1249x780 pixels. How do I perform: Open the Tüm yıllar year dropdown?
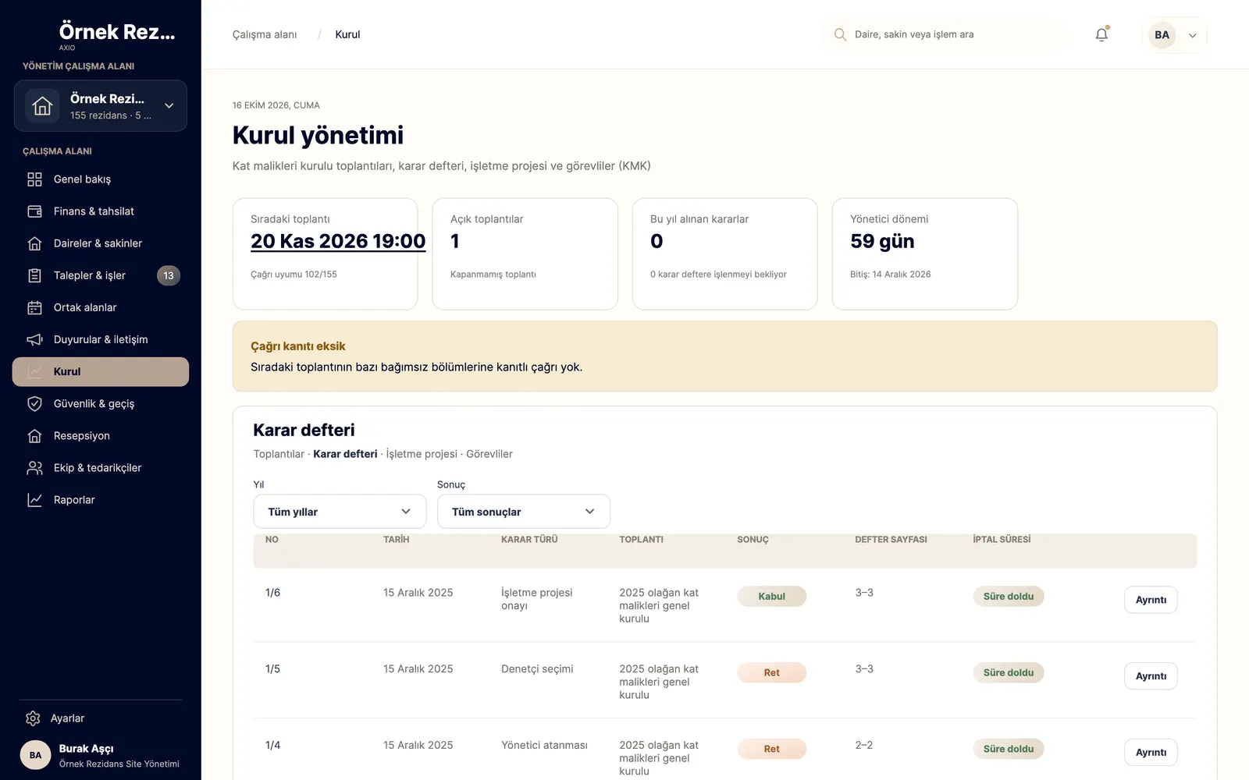pos(340,512)
